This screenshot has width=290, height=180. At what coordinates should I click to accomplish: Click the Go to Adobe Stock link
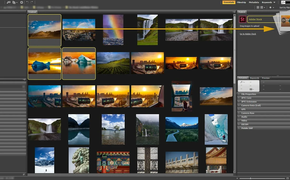coord(248,34)
